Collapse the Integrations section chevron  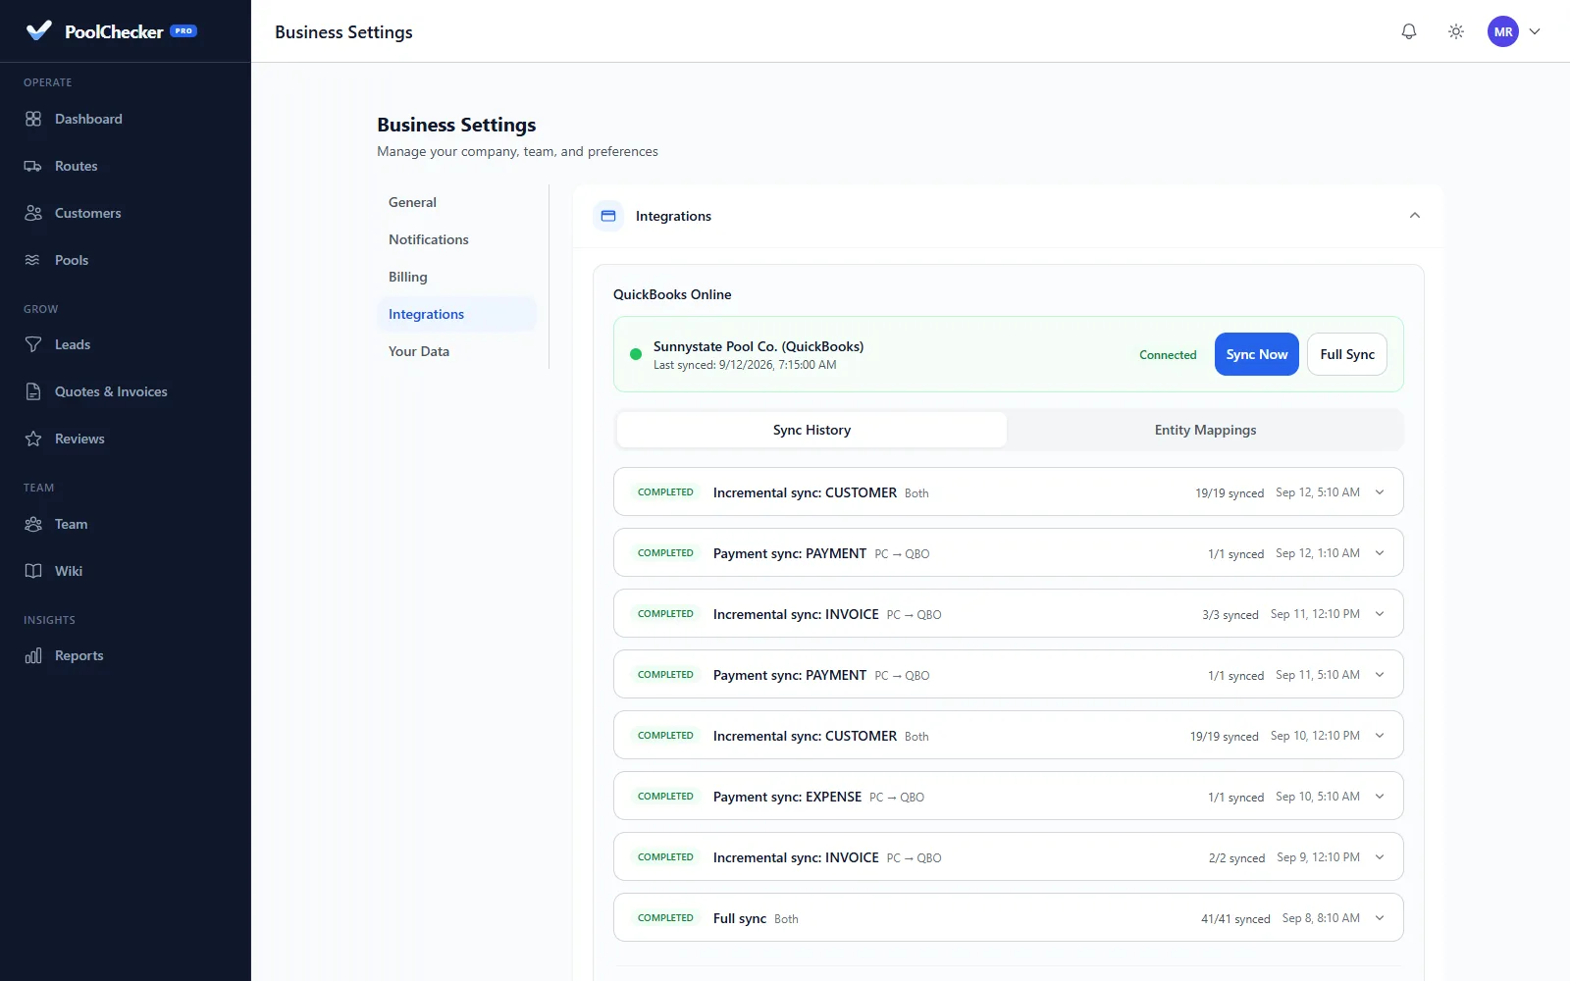point(1415,216)
